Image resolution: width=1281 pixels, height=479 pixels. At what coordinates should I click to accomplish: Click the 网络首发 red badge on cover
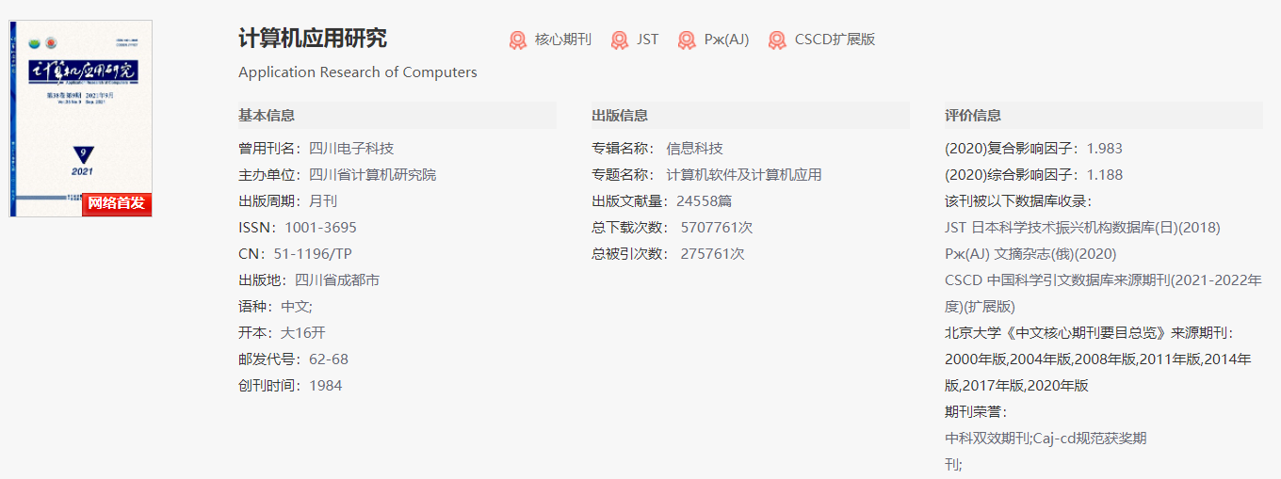[117, 203]
